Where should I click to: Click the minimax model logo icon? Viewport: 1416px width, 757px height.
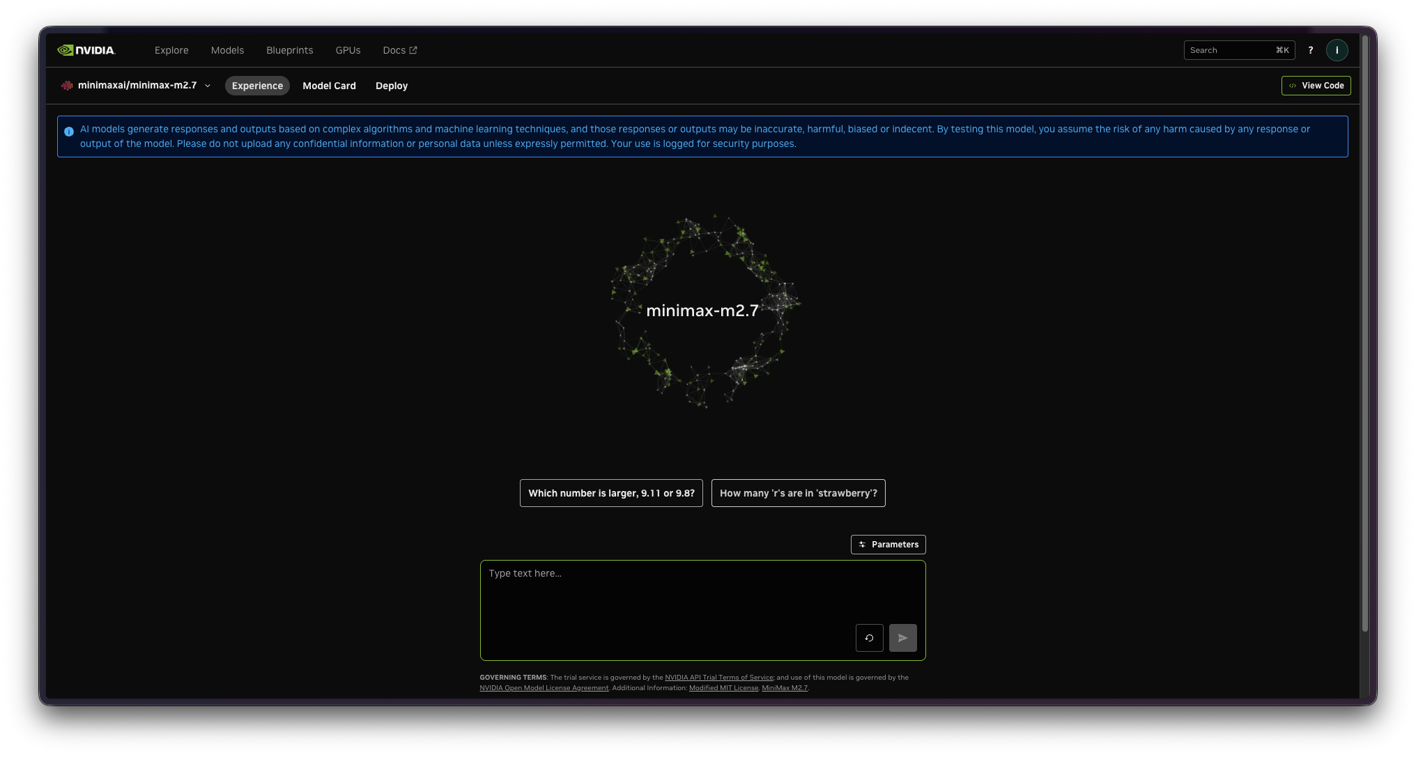[67, 86]
